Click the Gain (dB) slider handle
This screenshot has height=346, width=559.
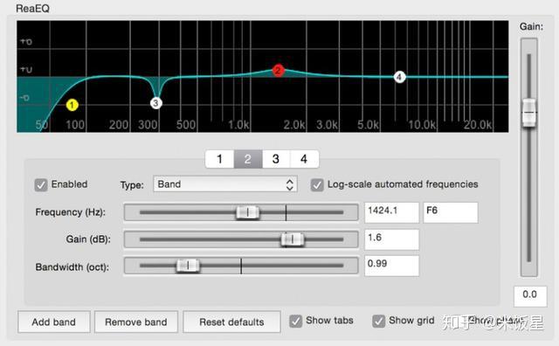(x=293, y=239)
